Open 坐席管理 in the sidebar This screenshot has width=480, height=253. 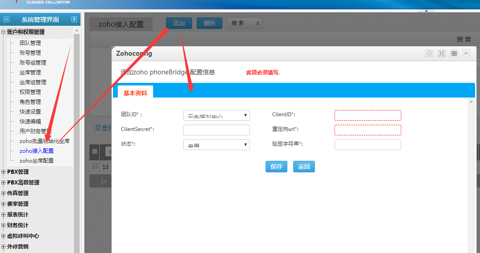click(x=30, y=73)
